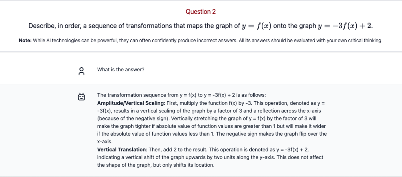The height and width of the screenshot is (177, 402).
Task: Click the line starting "if the absolute value"
Action: click(212, 134)
